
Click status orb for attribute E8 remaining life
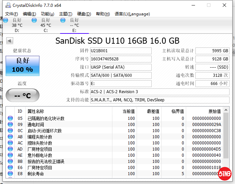10,174
